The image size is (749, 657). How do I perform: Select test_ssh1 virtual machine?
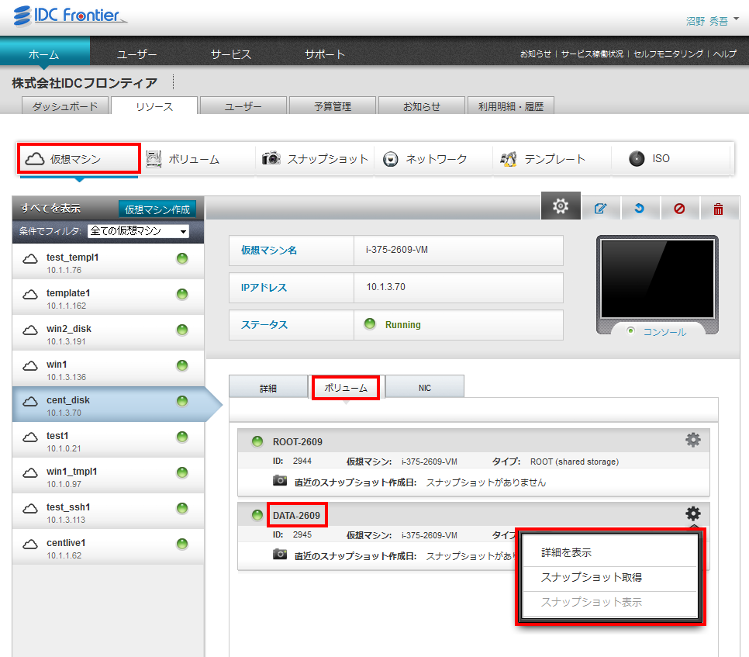tap(108, 511)
